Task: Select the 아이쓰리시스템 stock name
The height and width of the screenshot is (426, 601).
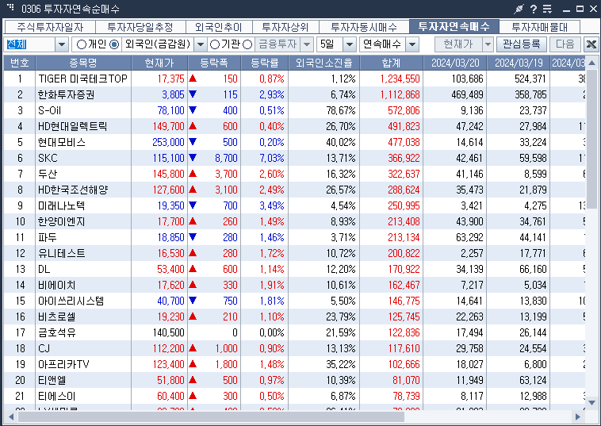Action: coord(71,301)
